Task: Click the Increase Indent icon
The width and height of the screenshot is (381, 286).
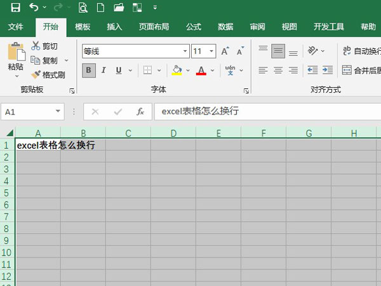Action: [x=328, y=70]
